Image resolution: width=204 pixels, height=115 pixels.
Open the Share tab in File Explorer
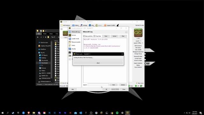pos(51,34)
